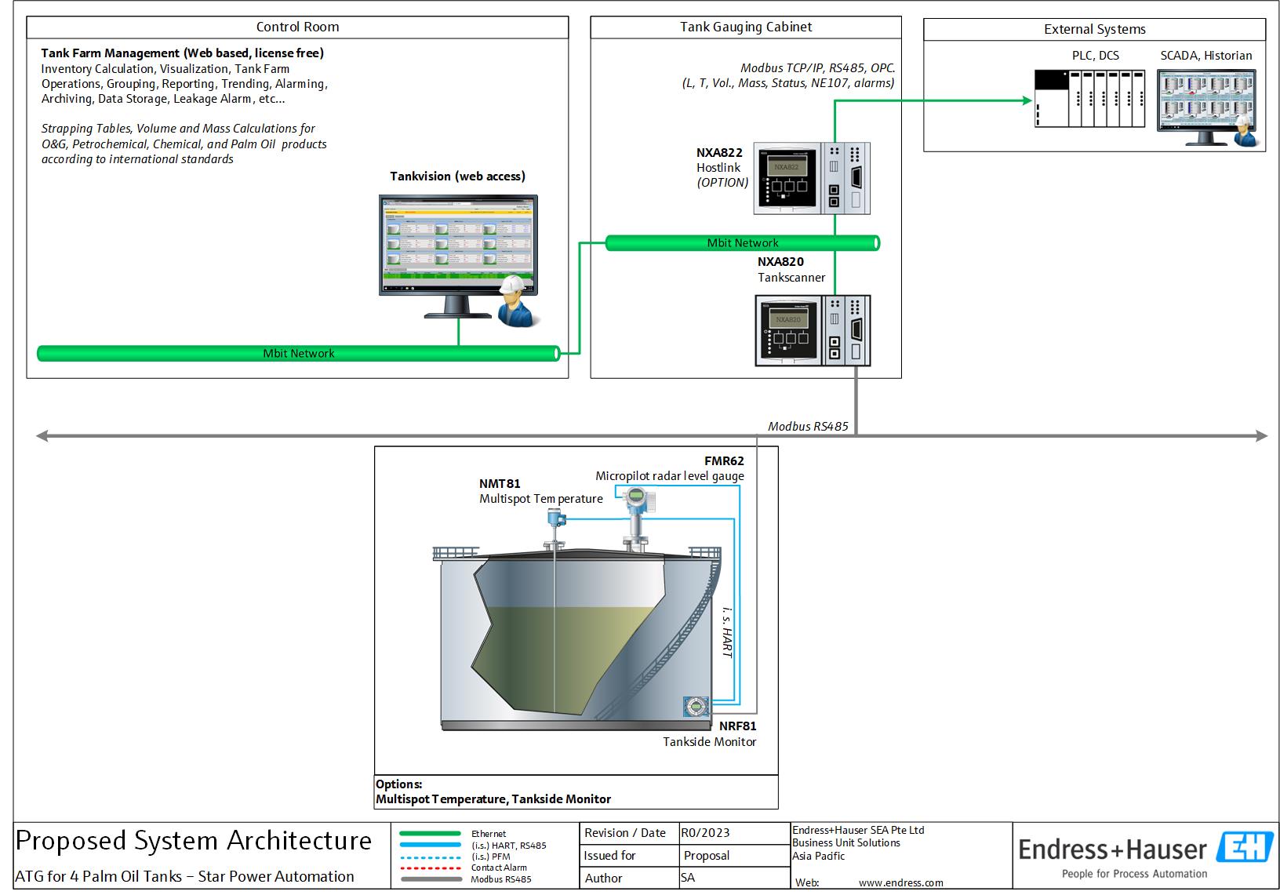Open the www.endress.com web link
Image resolution: width=1280 pixels, height=895 pixels.
pos(900,882)
